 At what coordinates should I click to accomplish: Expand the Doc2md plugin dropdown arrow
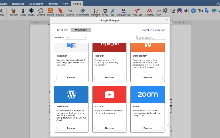point(41,17)
